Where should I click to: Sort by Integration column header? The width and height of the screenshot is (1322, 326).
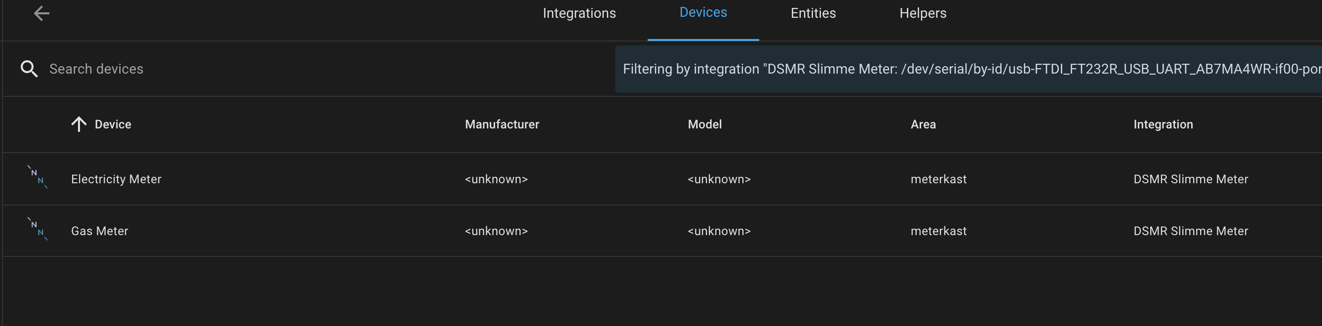[1163, 124]
